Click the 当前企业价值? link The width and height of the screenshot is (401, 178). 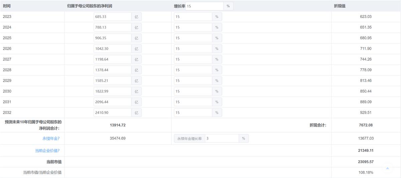point(47,151)
